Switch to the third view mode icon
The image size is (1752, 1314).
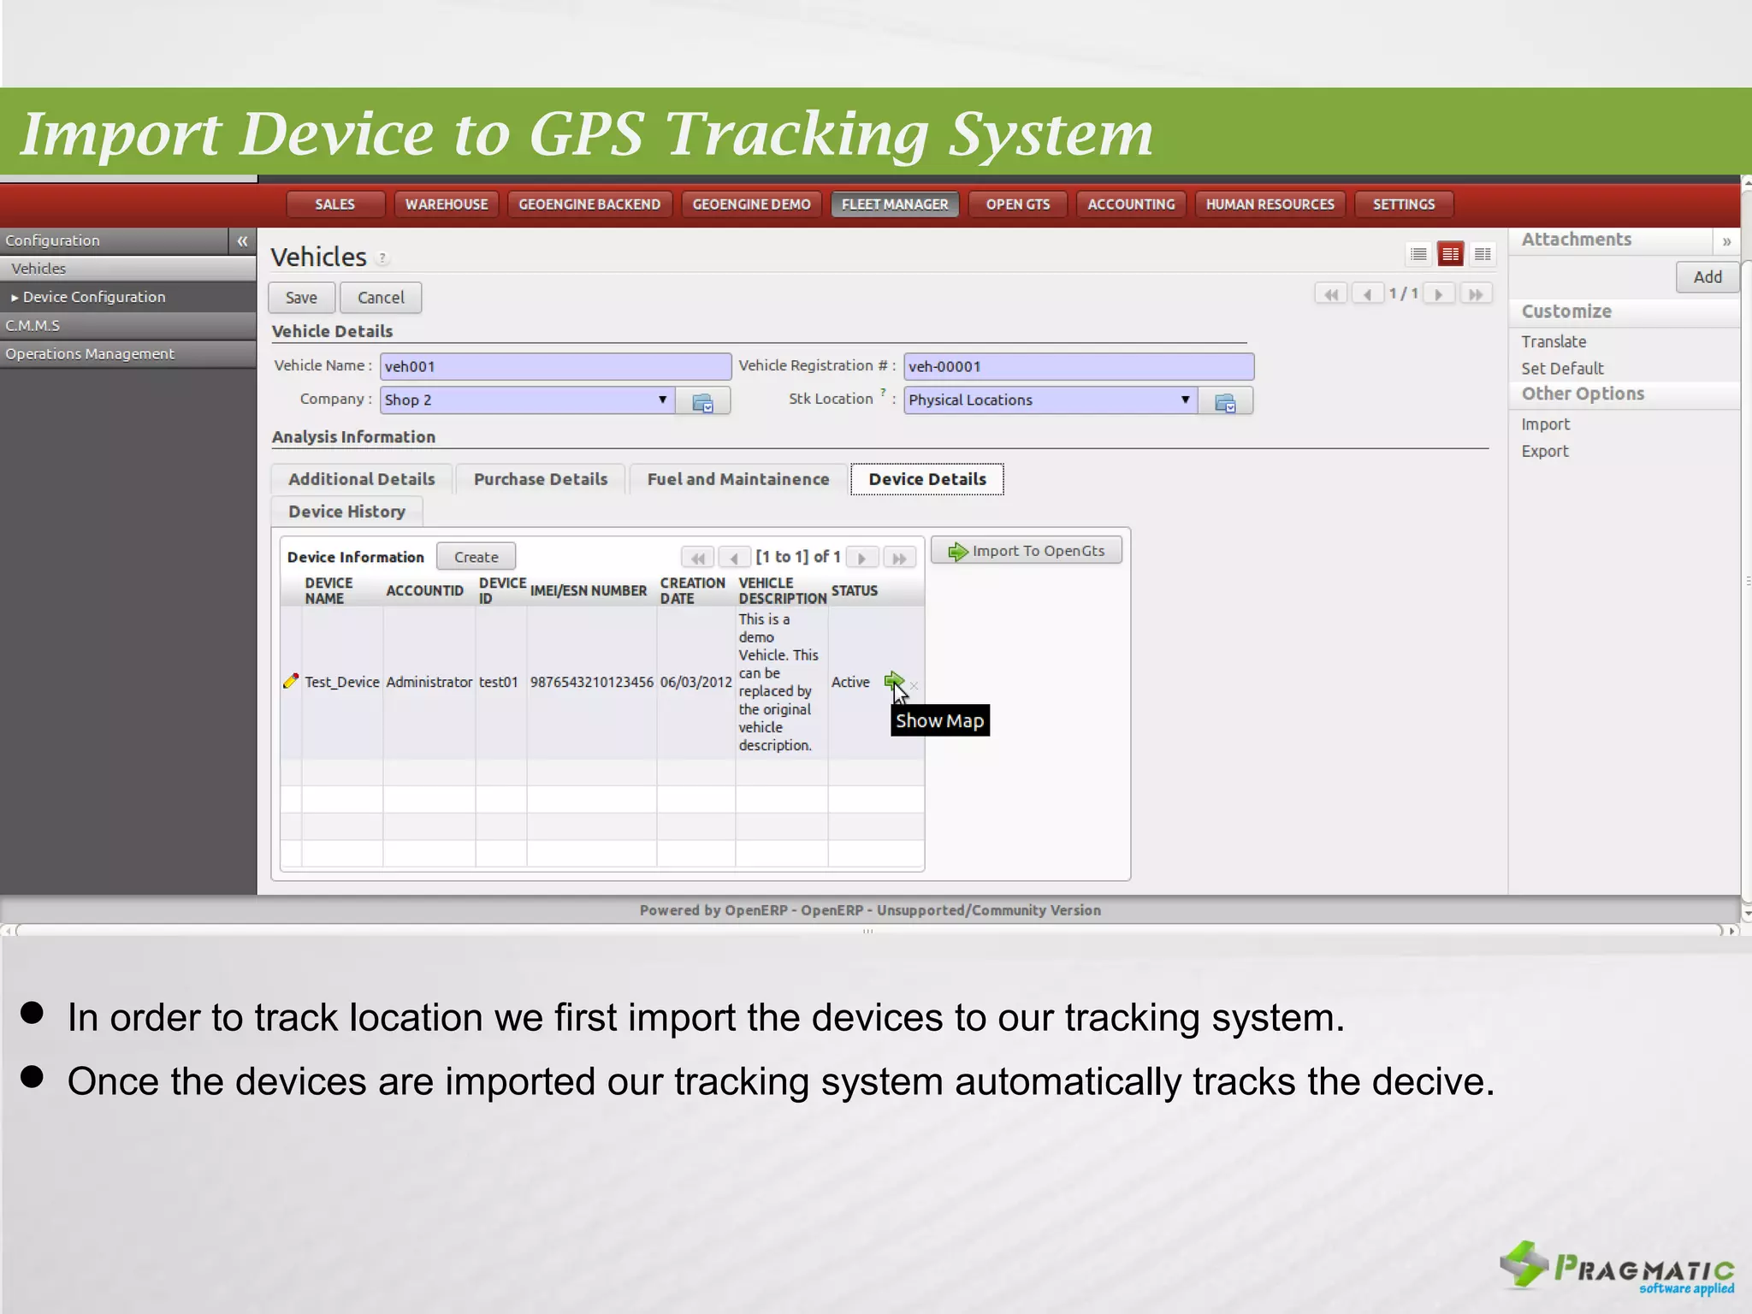tap(1483, 254)
